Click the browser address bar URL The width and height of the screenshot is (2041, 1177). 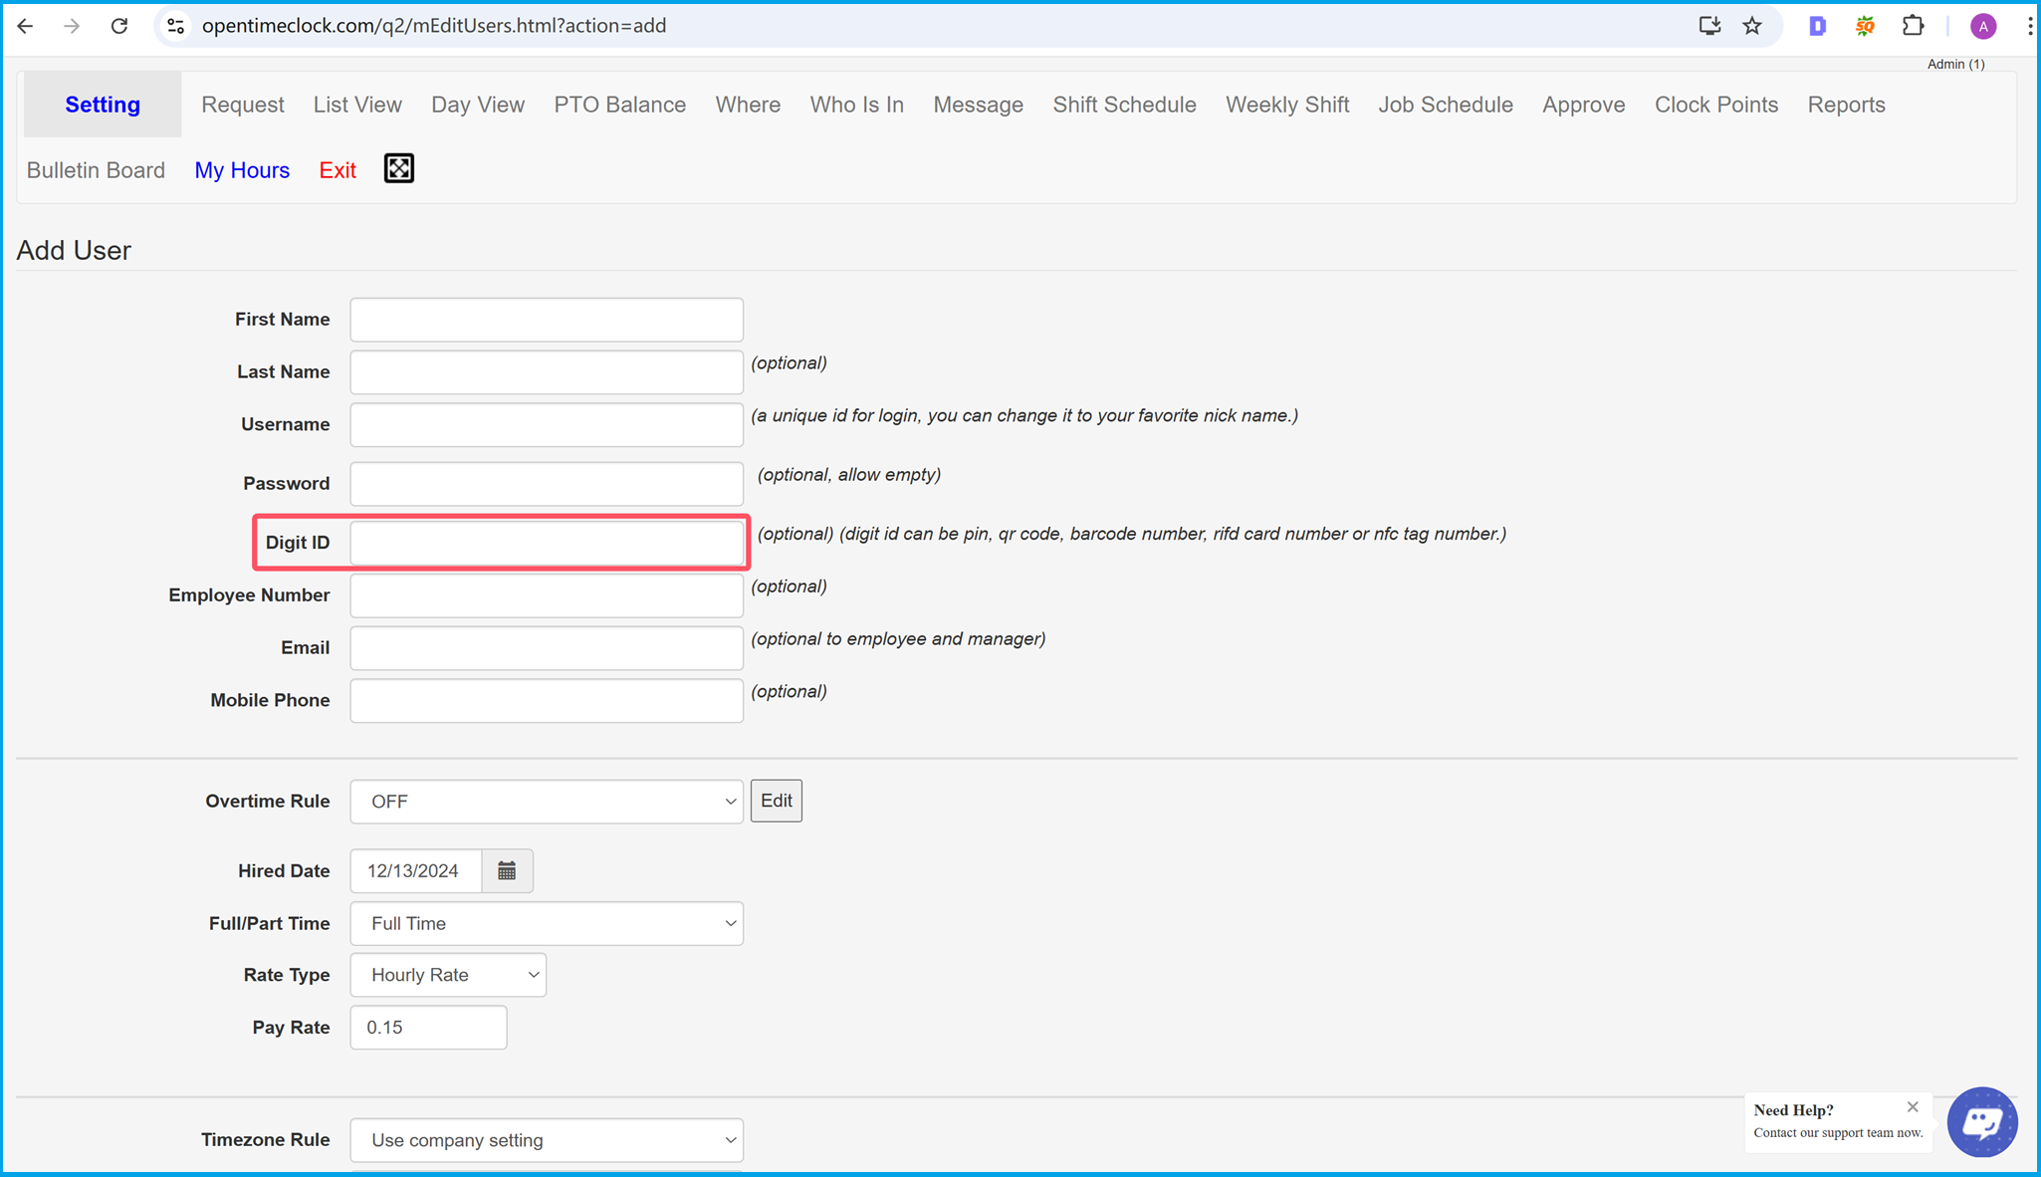434,26
